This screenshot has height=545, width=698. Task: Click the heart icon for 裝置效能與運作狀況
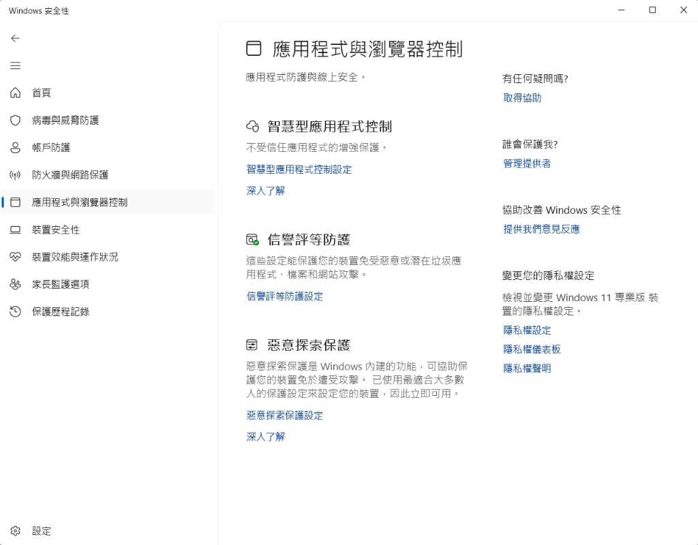(15, 257)
